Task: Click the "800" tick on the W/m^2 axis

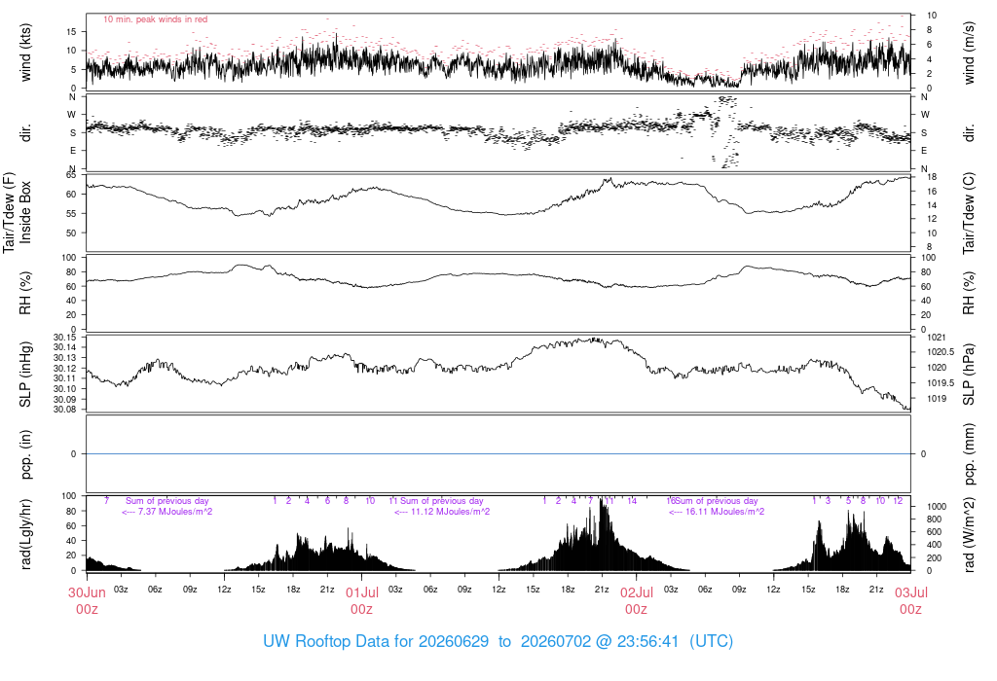Action: tap(934, 520)
